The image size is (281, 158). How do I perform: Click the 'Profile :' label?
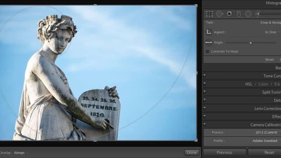click(x=219, y=141)
